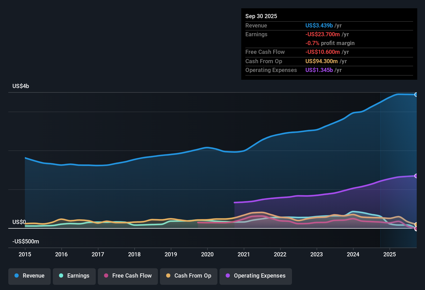The height and width of the screenshot is (290, 425).
Task: Toggle the Operating Expenses series visibility
Action: tap(255, 276)
